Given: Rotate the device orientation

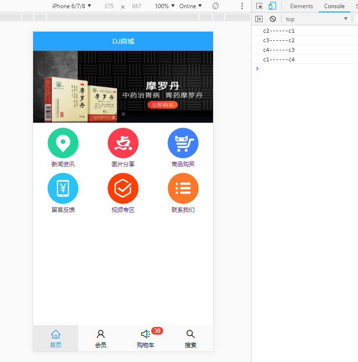Looking at the screenshot, I should pyautogui.click(x=215, y=6).
